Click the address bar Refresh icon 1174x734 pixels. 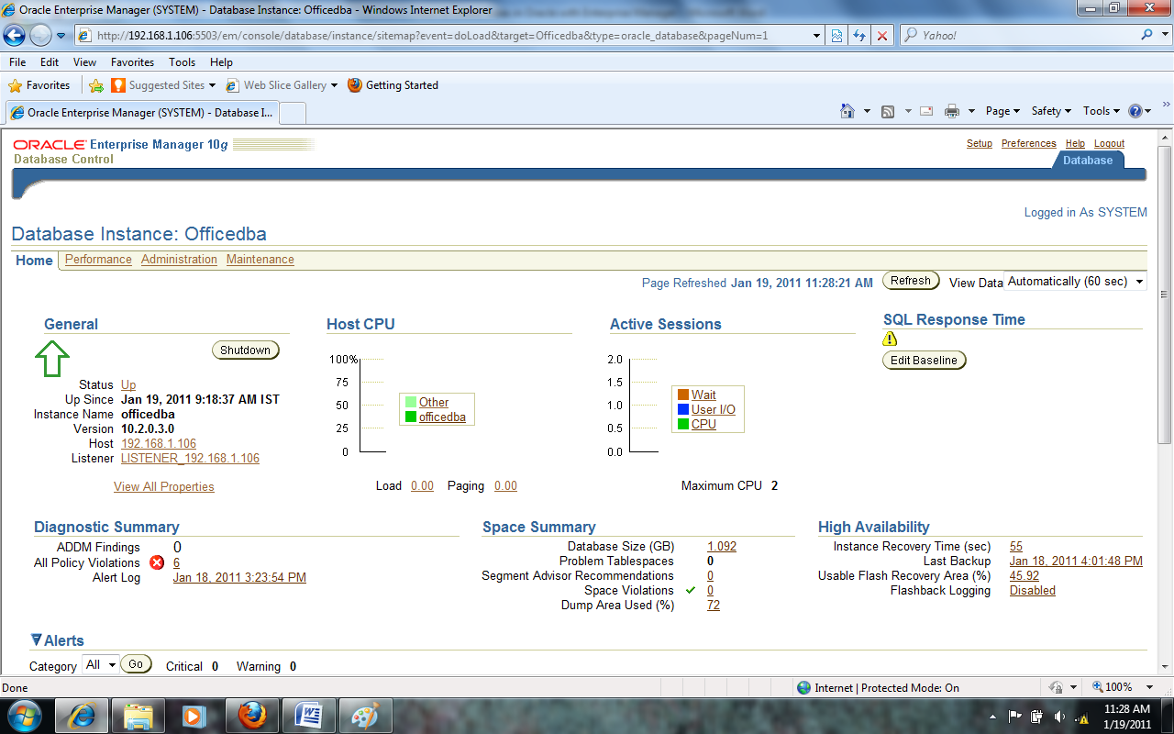click(x=859, y=36)
